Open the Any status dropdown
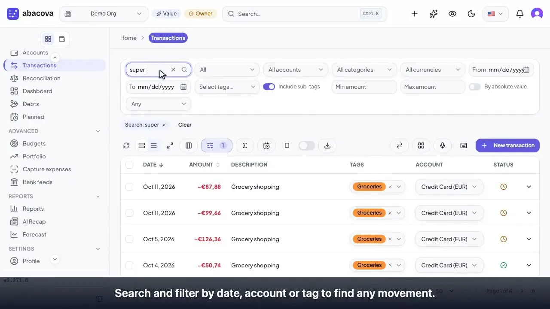550x309 pixels. pos(159,104)
